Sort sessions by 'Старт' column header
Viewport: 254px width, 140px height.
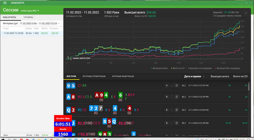pos(6,29)
